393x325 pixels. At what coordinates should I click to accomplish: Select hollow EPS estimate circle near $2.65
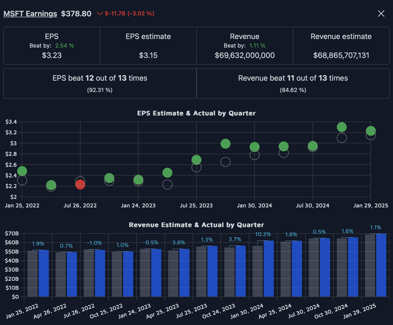[225, 162]
